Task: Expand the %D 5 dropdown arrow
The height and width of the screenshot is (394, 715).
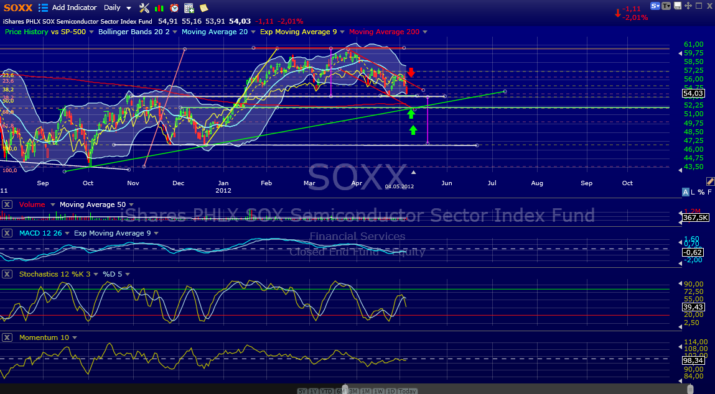Action: tap(127, 275)
